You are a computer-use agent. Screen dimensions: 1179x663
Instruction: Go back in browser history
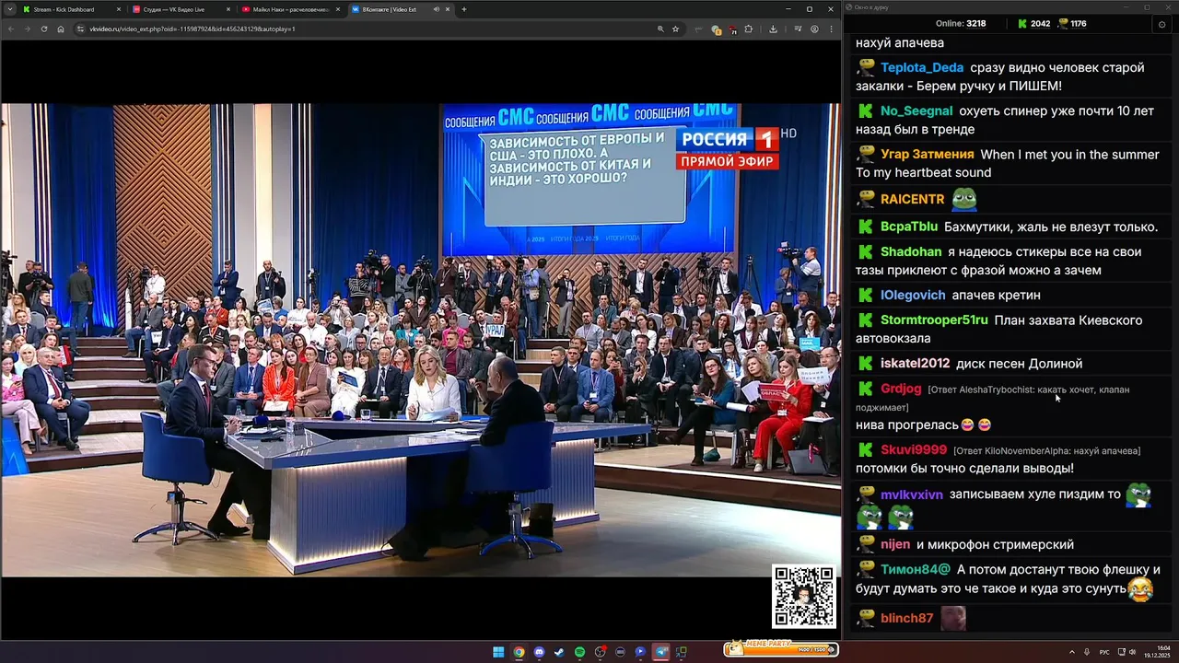click(x=11, y=29)
